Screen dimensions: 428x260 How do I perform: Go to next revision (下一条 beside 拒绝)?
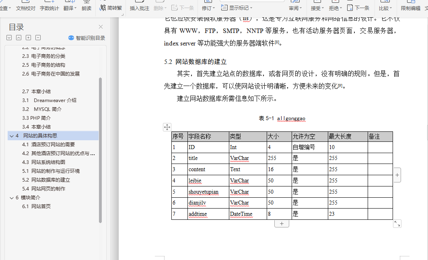(358, 8)
